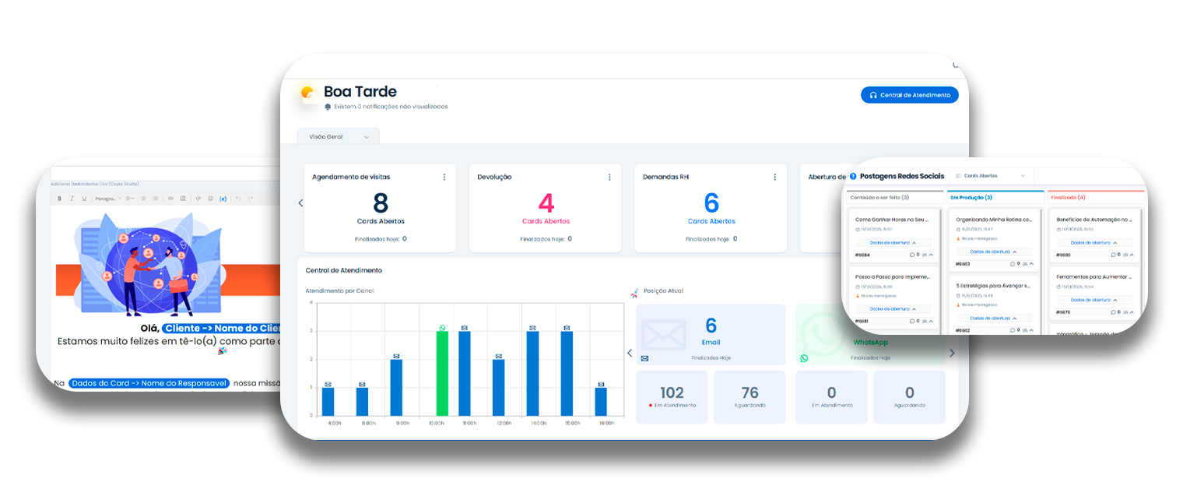Open the emoji picker icon in editor
Screen dimensions: 1183x503
210,199
